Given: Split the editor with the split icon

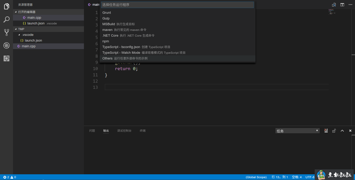Looking at the screenshot, I should click(x=342, y=5).
